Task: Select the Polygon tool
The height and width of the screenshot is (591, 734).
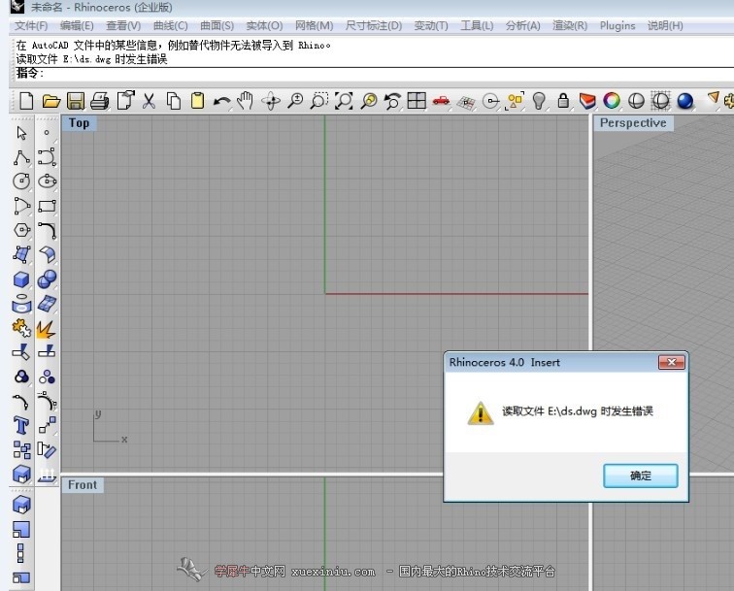Action: (21, 230)
